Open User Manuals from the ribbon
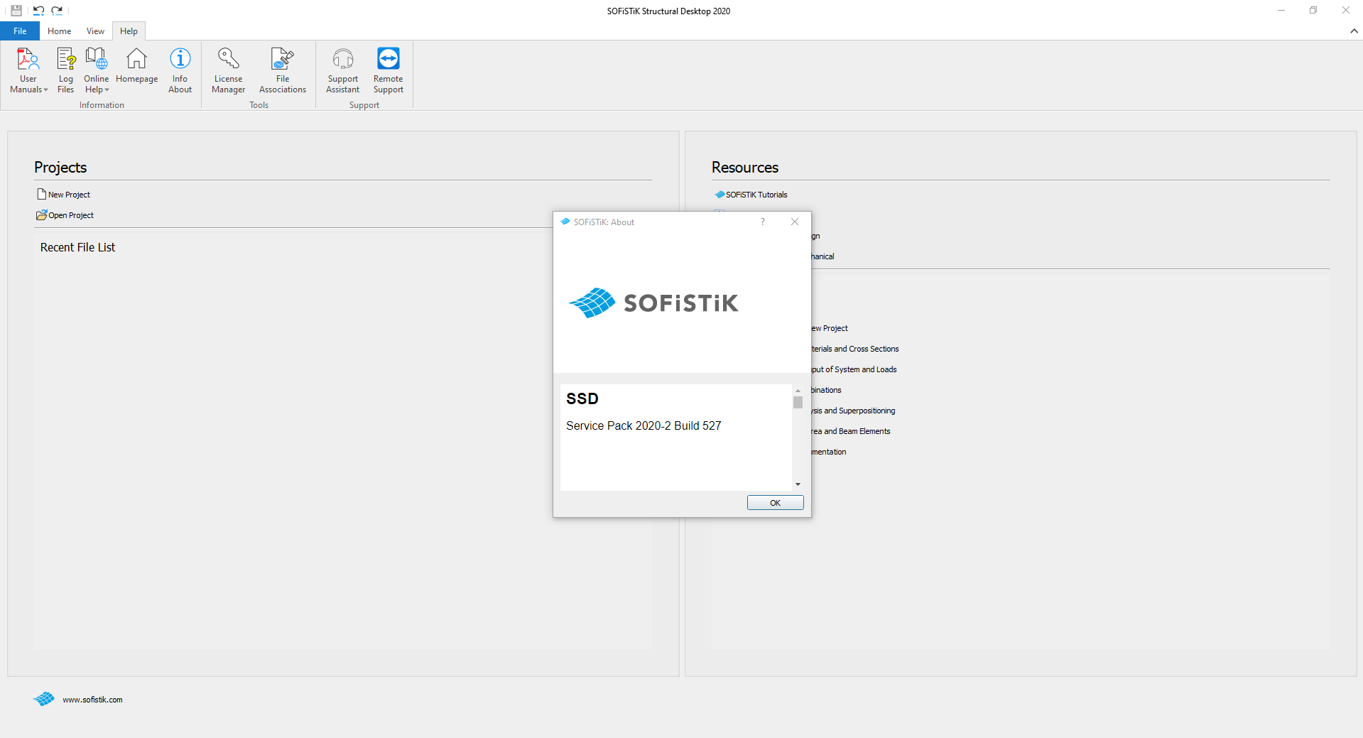1363x738 pixels. (x=28, y=70)
